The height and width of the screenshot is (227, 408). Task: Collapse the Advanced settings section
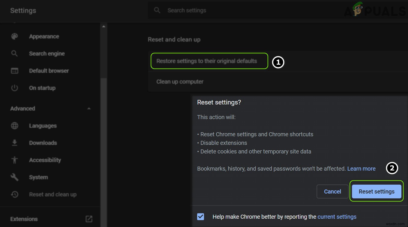pos(89,109)
